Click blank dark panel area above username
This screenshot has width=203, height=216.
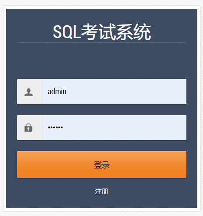(x=102, y=61)
